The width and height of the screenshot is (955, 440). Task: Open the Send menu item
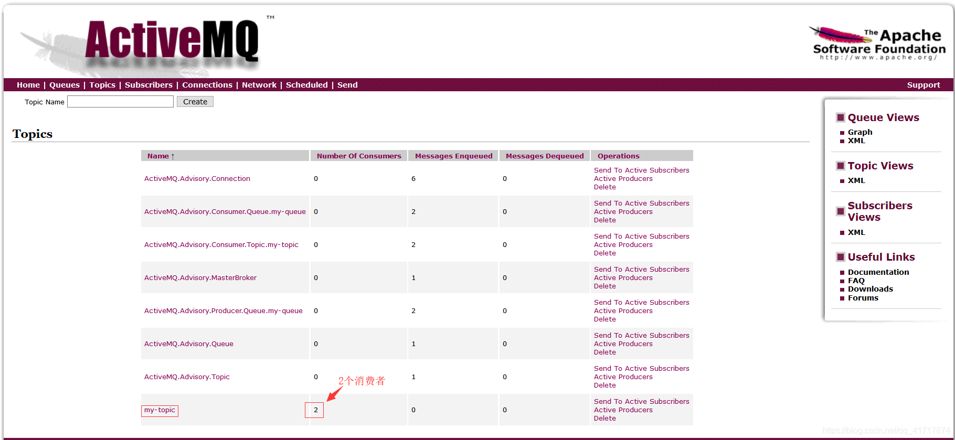coord(347,85)
